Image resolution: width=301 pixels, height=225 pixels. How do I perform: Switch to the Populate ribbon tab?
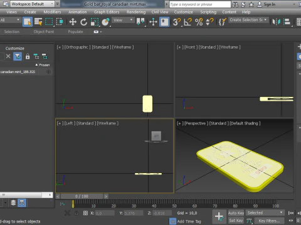(x=75, y=32)
